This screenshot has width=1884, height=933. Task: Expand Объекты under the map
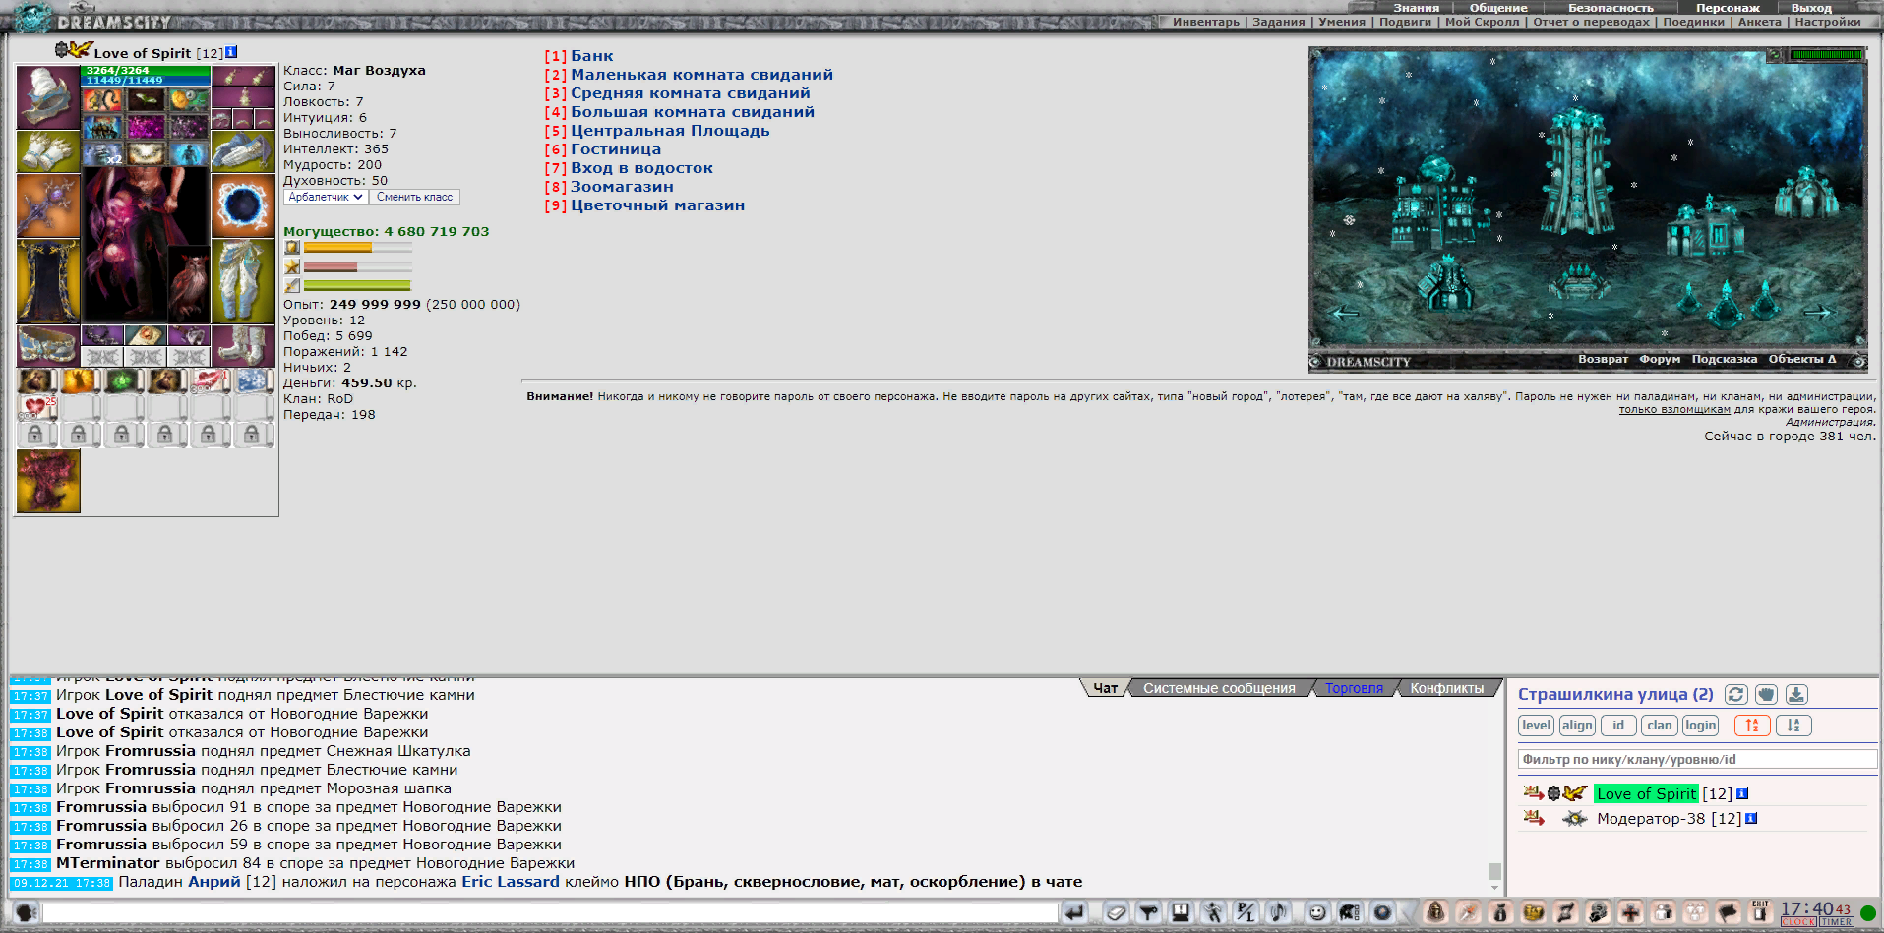(1801, 359)
